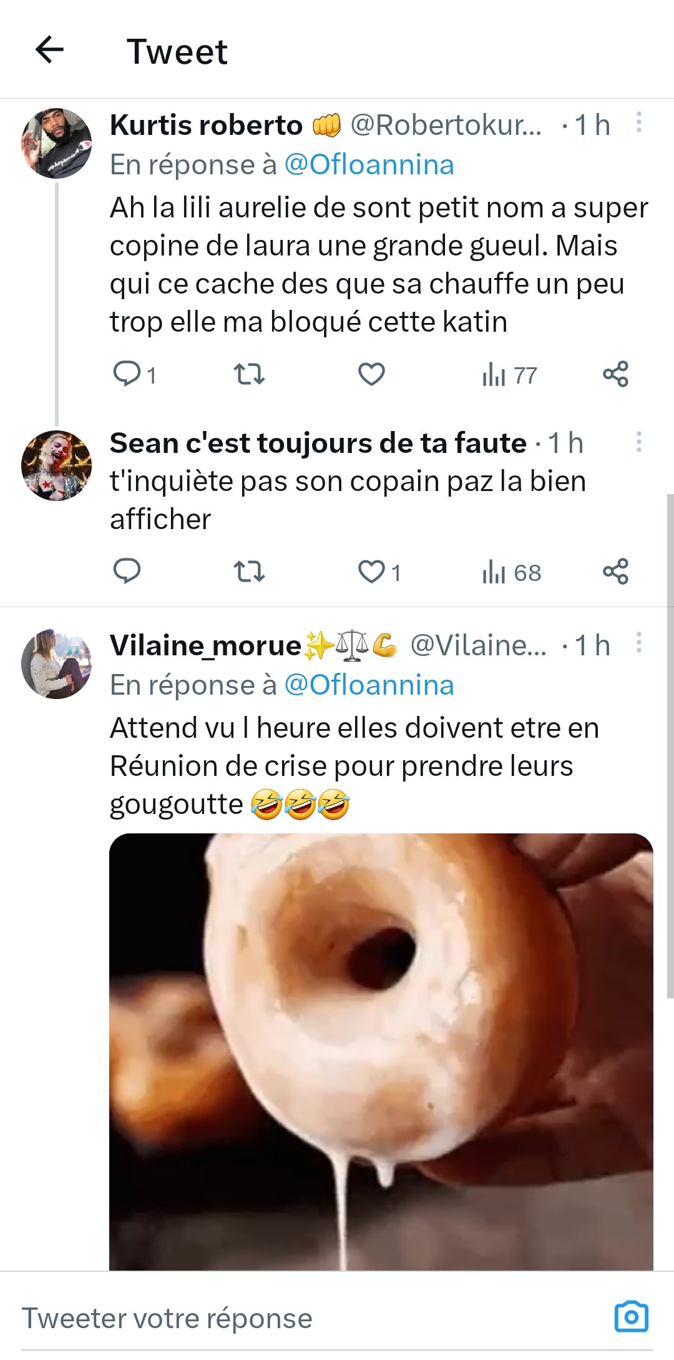Open @Ofloannina link in Kurtis's reply

click(x=369, y=165)
